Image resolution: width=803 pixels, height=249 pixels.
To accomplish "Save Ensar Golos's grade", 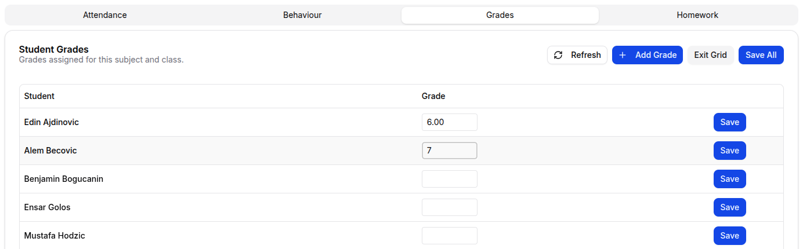I will click(729, 207).
